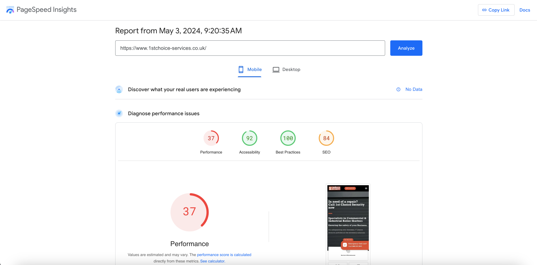Click the real users experience icon
This screenshot has width=537, height=265.
point(119,89)
